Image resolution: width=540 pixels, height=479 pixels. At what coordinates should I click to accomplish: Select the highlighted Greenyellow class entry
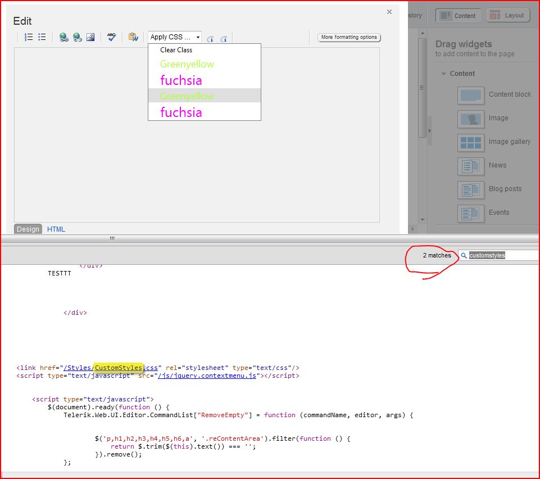[205, 96]
